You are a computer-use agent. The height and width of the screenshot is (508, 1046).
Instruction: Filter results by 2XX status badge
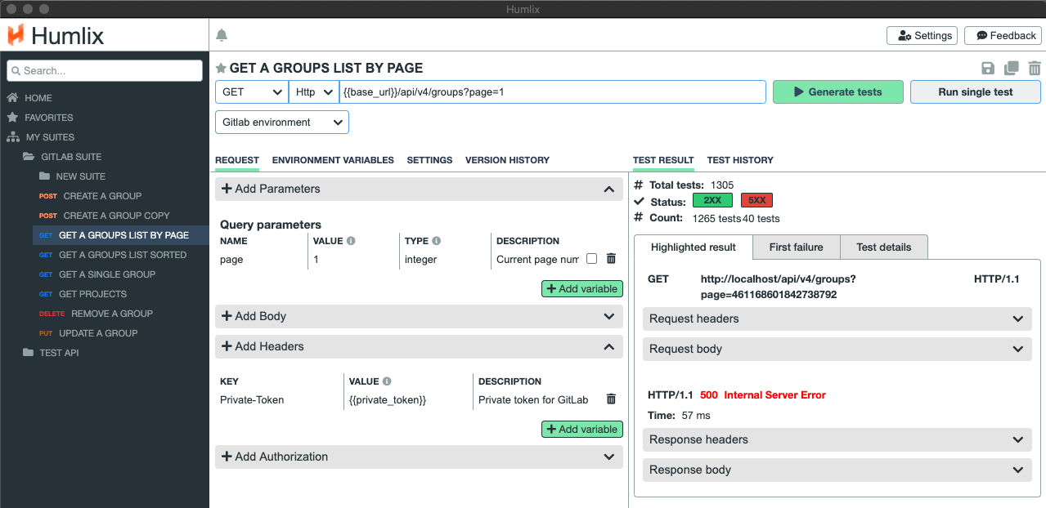(x=712, y=201)
